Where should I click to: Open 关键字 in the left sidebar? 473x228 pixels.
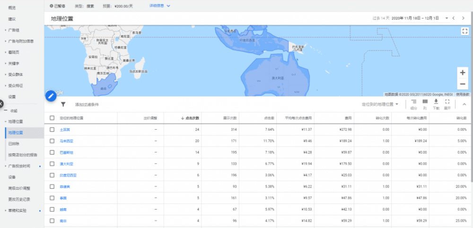(x=14, y=63)
